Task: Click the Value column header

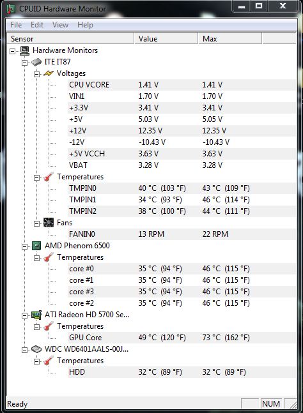Action: point(166,39)
